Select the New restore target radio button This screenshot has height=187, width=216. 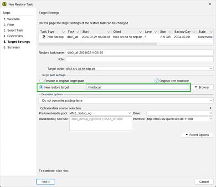pos(41,87)
